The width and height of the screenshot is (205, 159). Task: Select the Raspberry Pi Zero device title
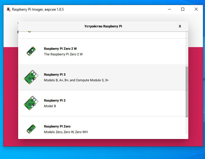pyautogui.click(x=57, y=126)
